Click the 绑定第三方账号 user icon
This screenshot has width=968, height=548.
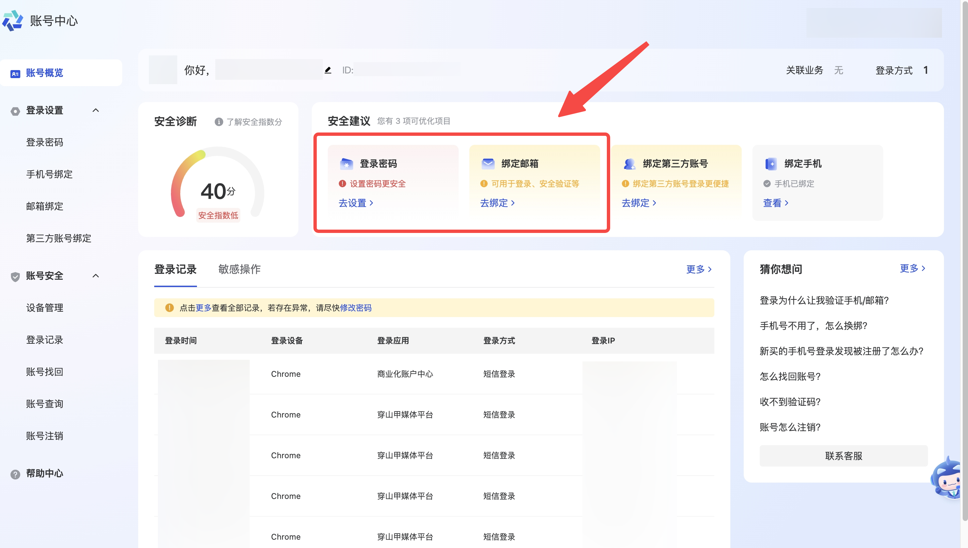629,164
